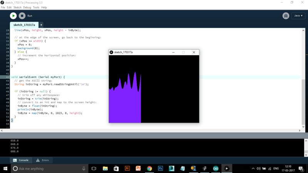Open Arduino from the taskbar

216,168
